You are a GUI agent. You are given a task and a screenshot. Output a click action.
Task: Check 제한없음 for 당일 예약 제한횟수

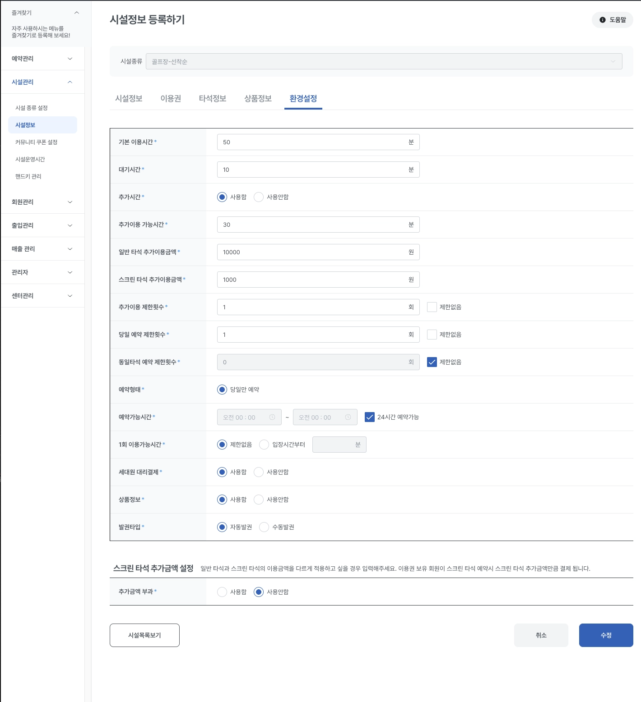(x=432, y=335)
